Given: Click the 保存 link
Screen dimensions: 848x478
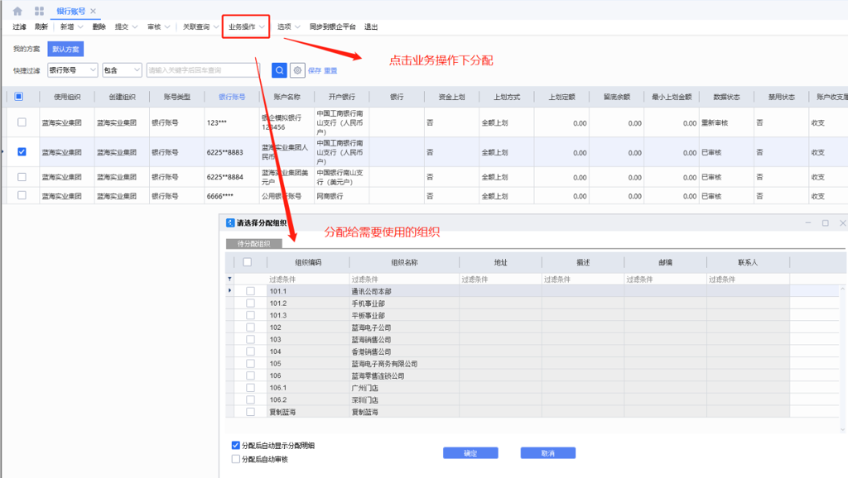Looking at the screenshot, I should click(314, 71).
